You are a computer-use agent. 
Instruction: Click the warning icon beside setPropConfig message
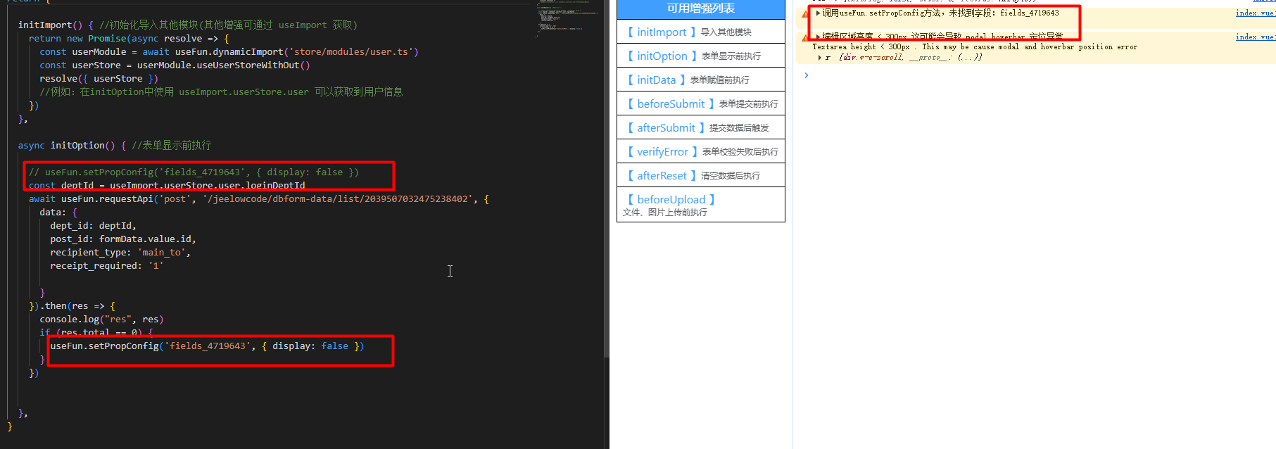[x=804, y=13]
